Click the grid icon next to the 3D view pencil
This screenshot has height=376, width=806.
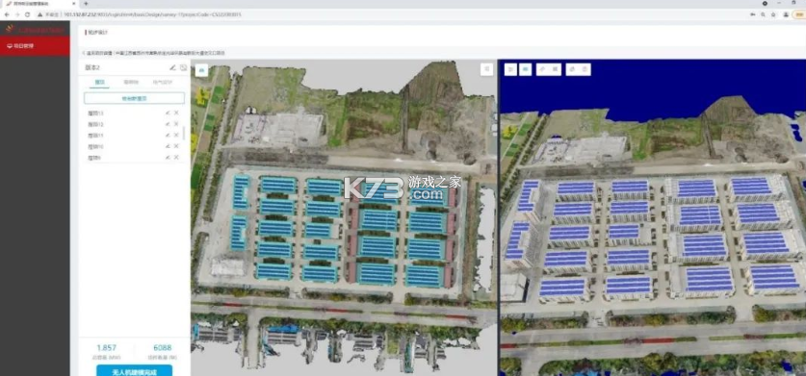tap(555, 69)
